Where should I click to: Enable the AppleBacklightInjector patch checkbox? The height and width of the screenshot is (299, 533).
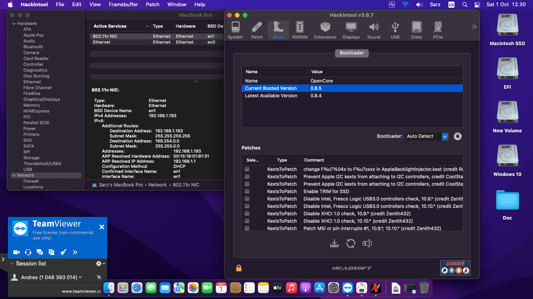pos(247,169)
